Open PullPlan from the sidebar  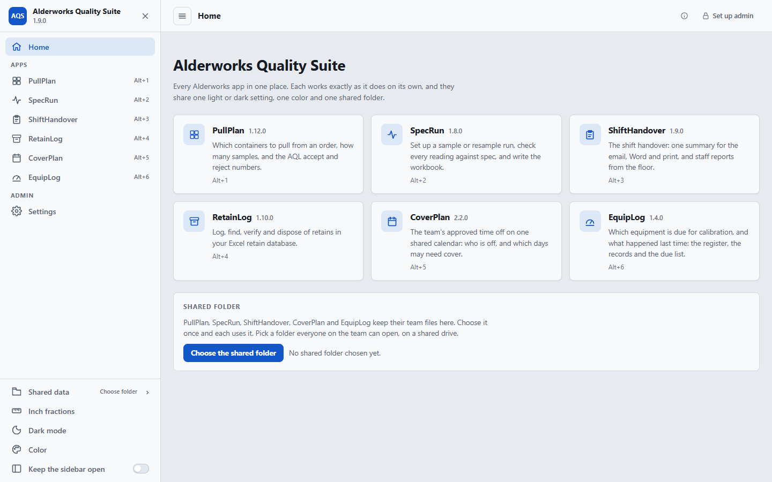80,81
